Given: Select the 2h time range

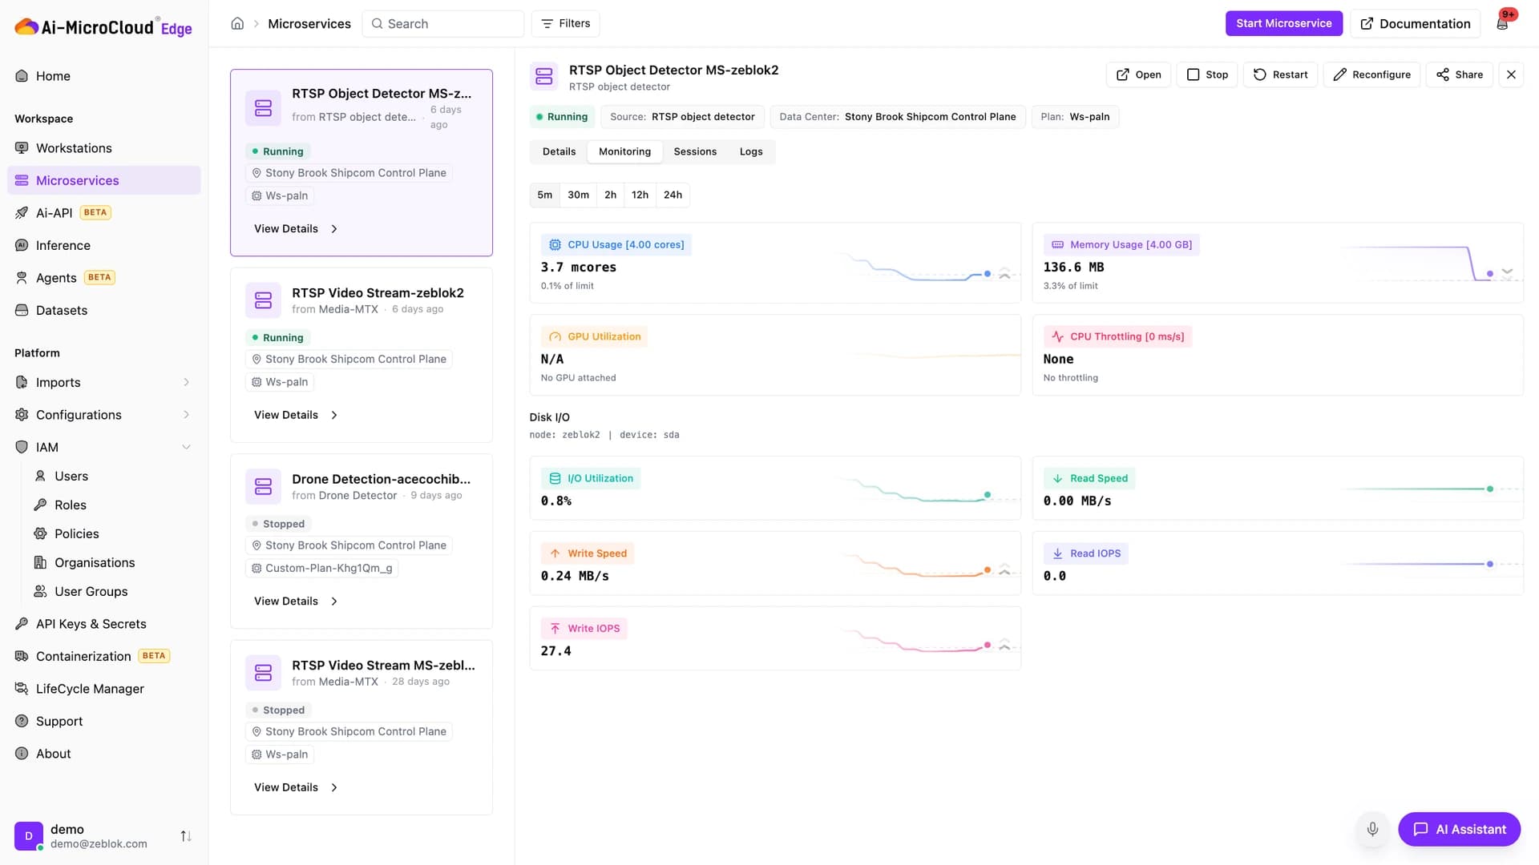Looking at the screenshot, I should (610, 195).
